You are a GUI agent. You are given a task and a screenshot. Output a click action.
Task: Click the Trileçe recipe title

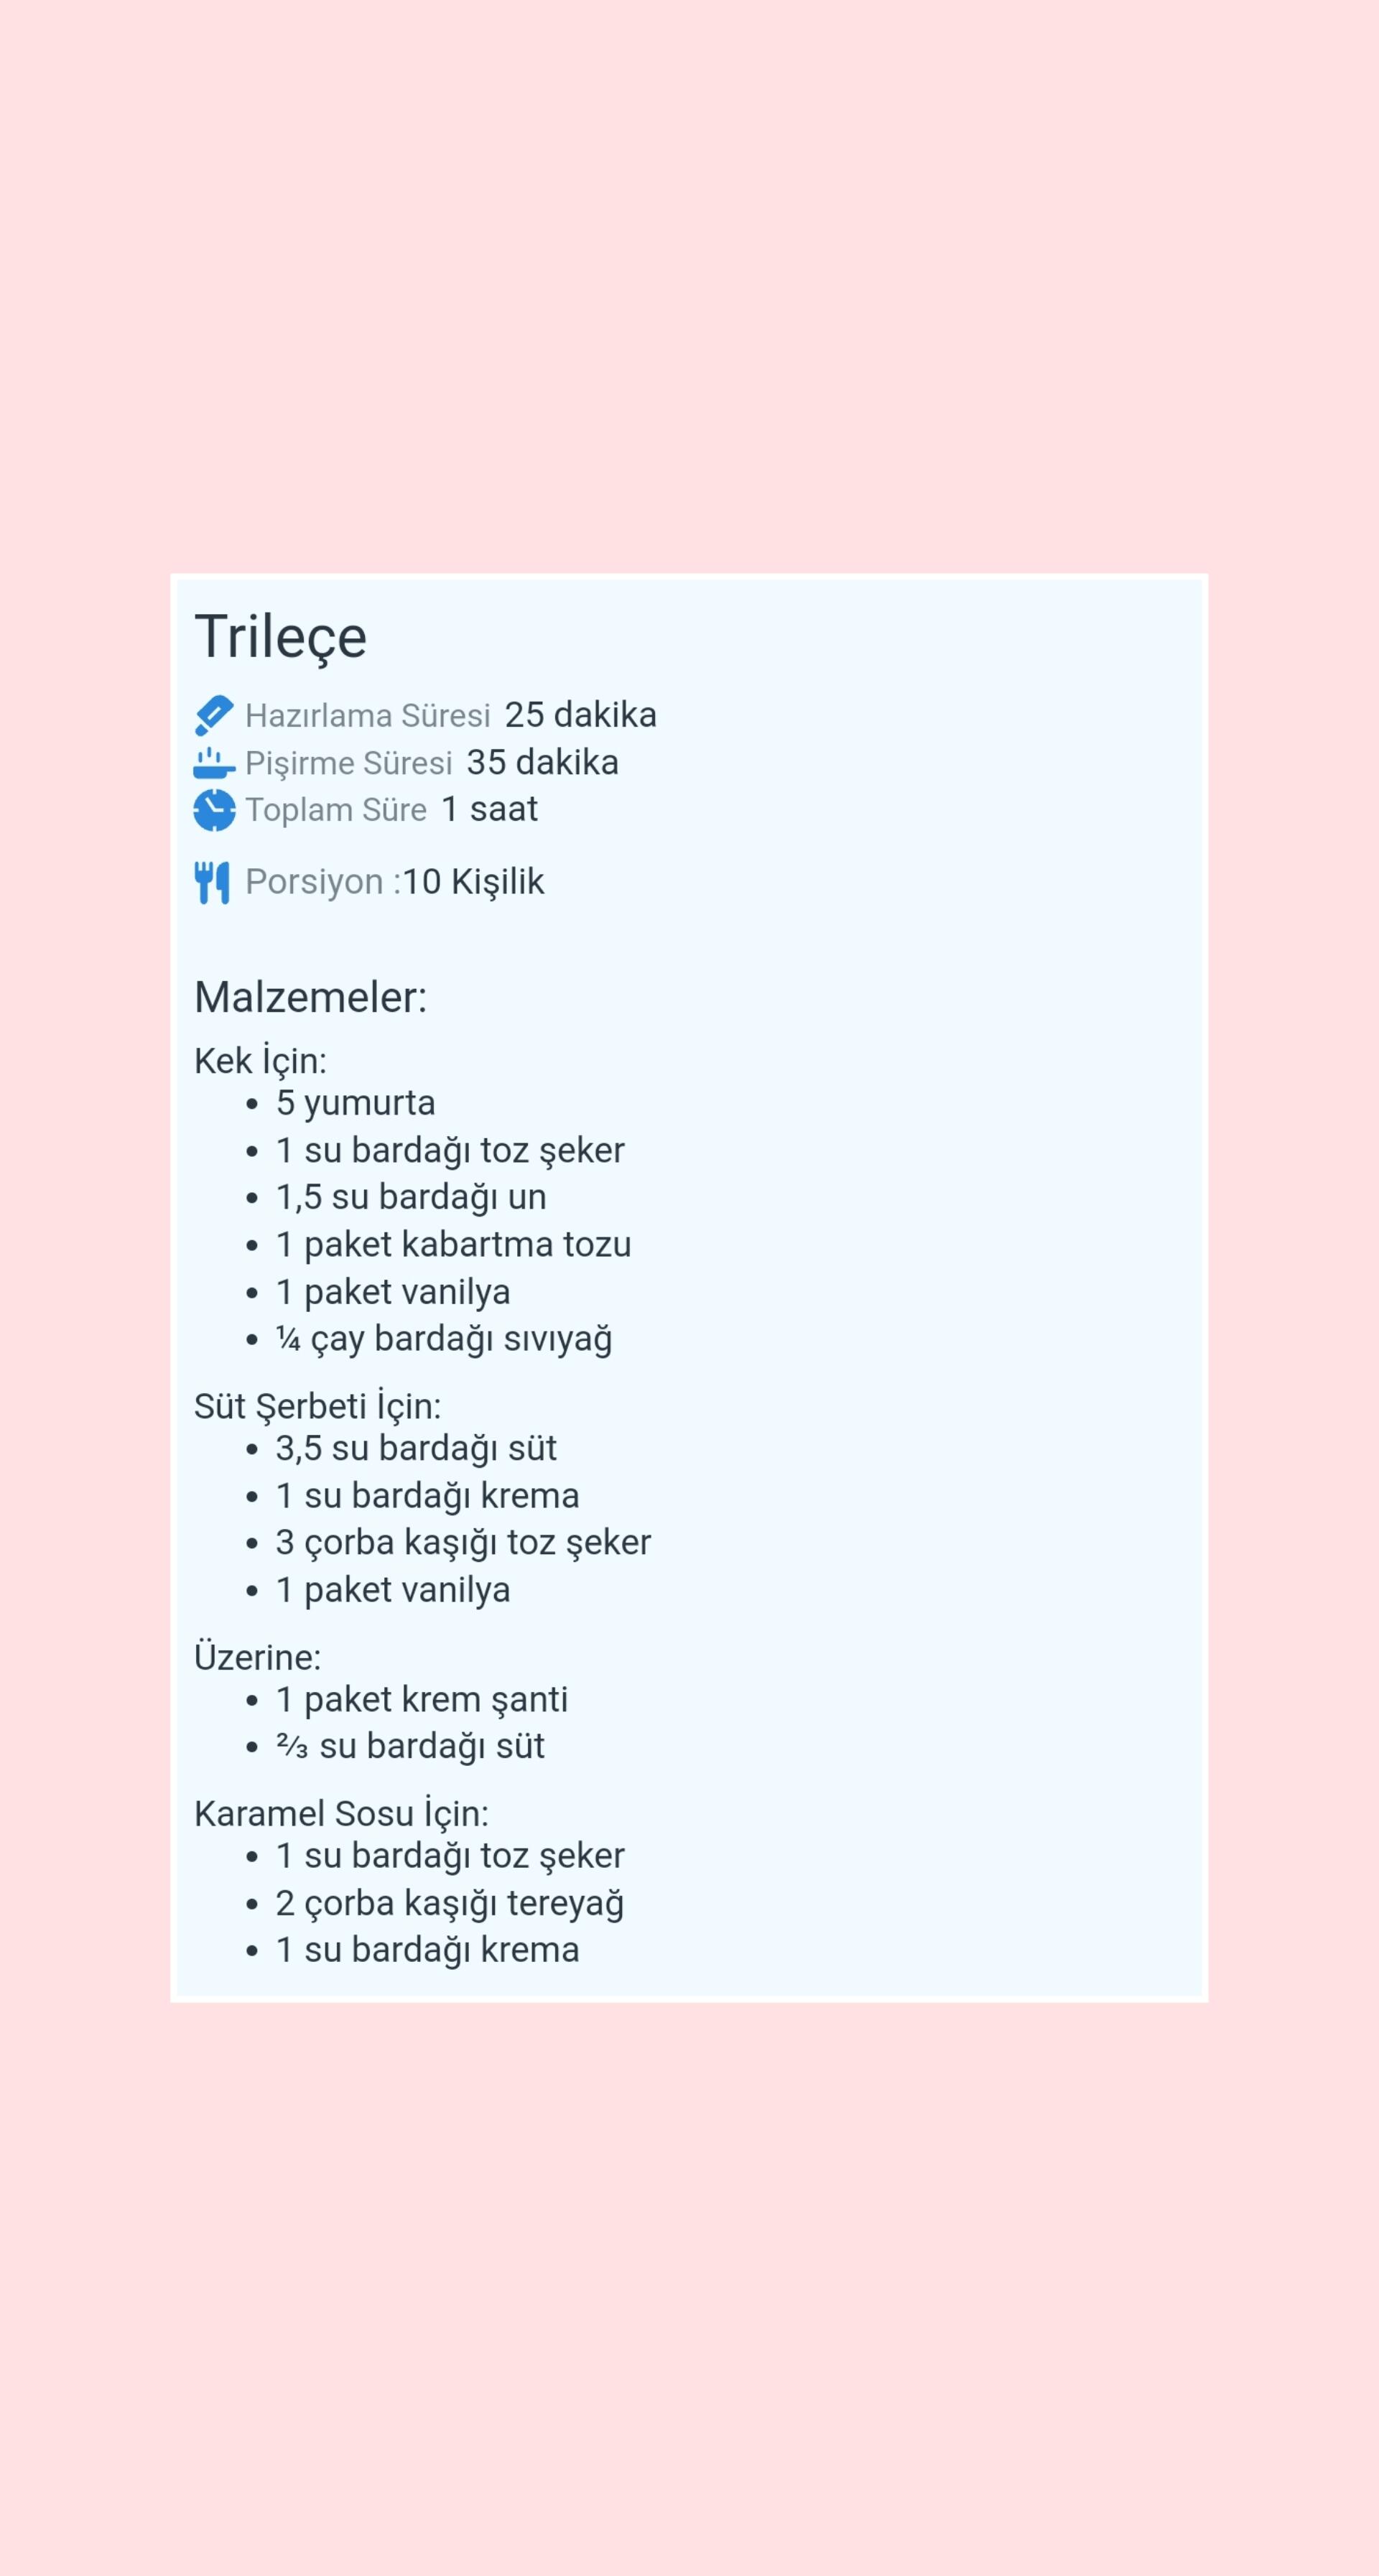click(281, 638)
